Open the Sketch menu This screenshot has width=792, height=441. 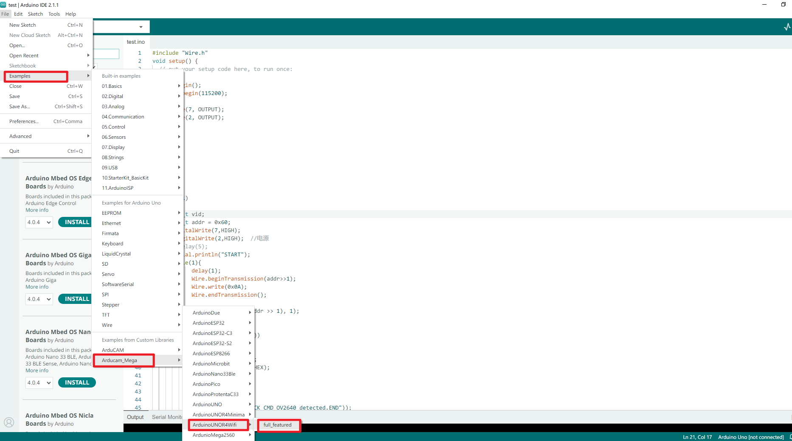pos(35,14)
